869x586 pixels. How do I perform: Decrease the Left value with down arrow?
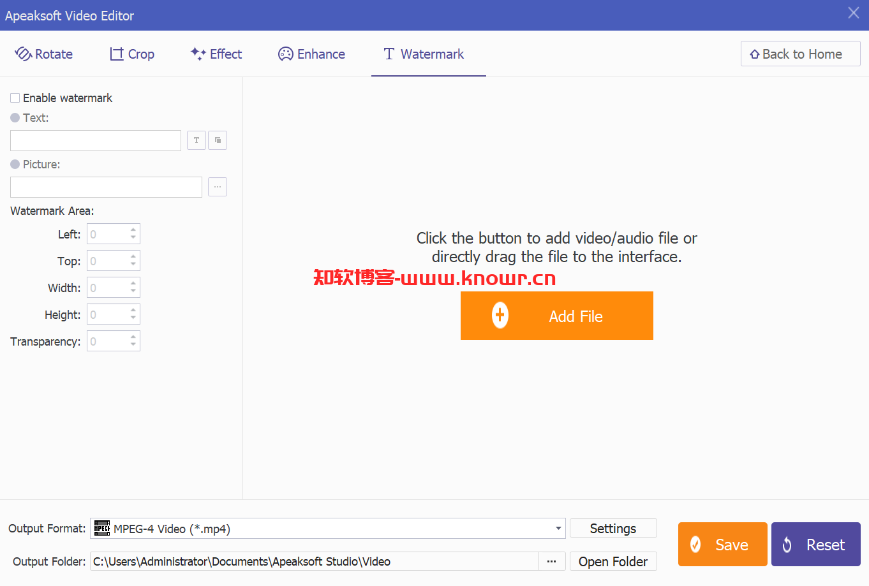coord(133,238)
